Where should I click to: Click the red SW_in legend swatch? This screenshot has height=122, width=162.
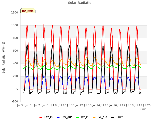[x=41, y=117]
